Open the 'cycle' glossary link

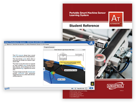pos(24,59)
